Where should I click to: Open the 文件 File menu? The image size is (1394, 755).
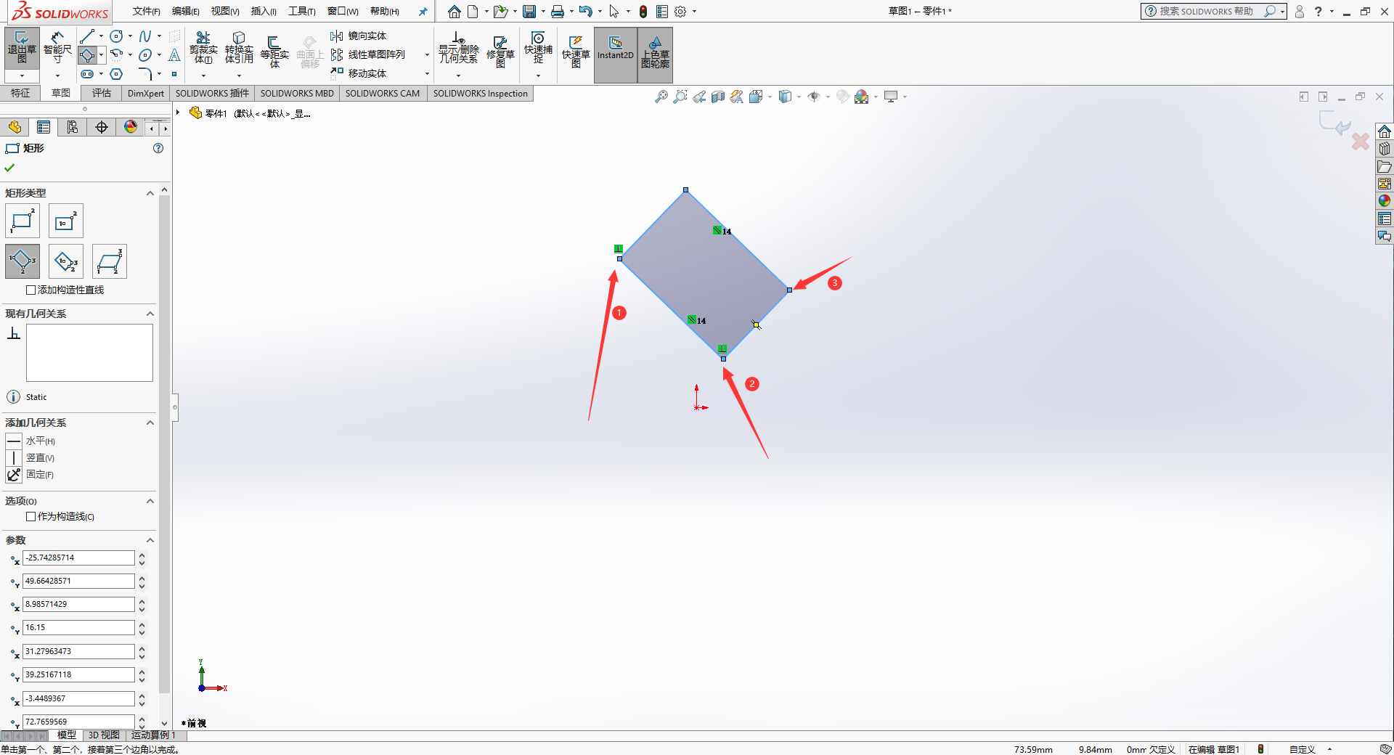tap(146, 11)
